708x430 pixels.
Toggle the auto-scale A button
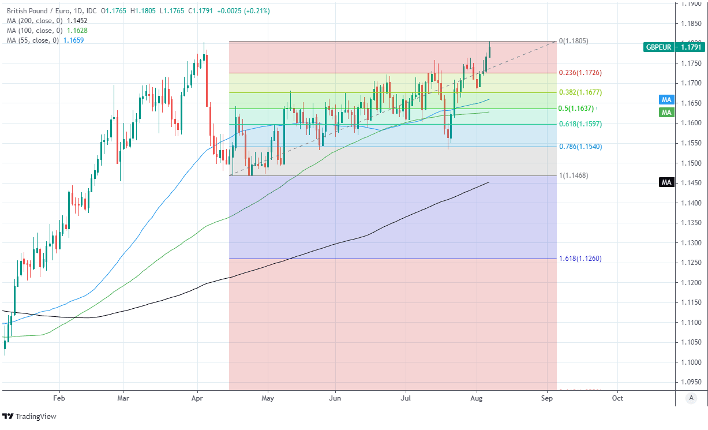click(691, 398)
